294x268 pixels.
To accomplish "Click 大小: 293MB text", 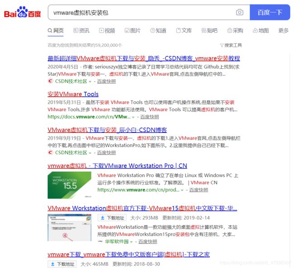I will coord(144,218).
